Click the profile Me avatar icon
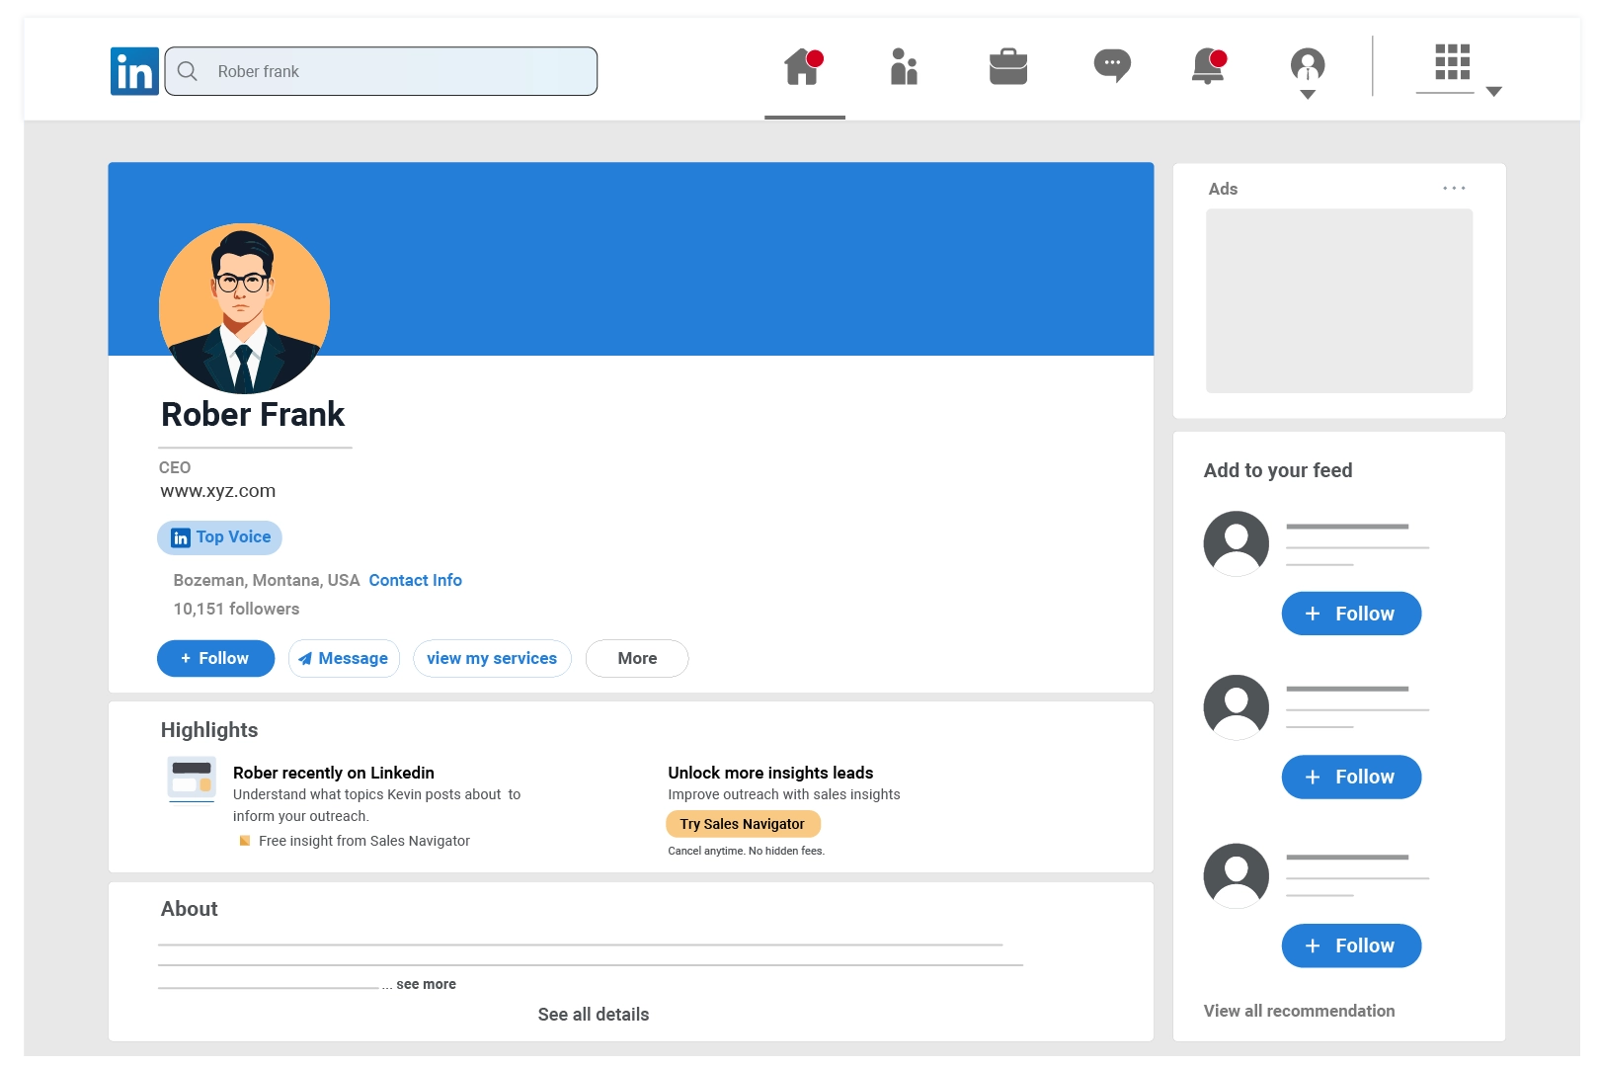The width and height of the screenshot is (1599, 1068). 1307,65
